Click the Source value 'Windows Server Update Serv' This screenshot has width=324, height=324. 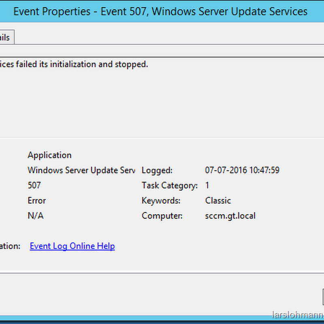point(81,170)
